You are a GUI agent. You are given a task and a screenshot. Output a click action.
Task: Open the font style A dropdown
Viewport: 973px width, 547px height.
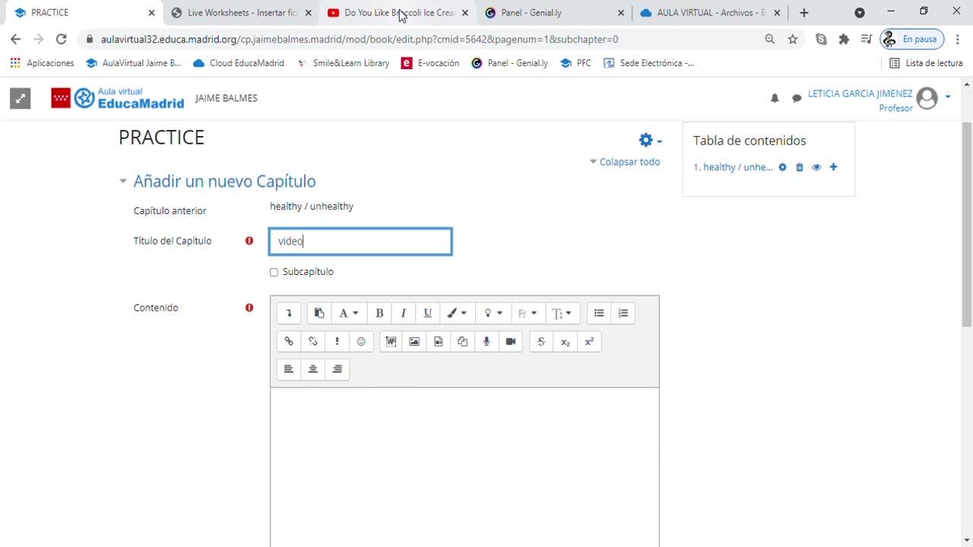(349, 313)
